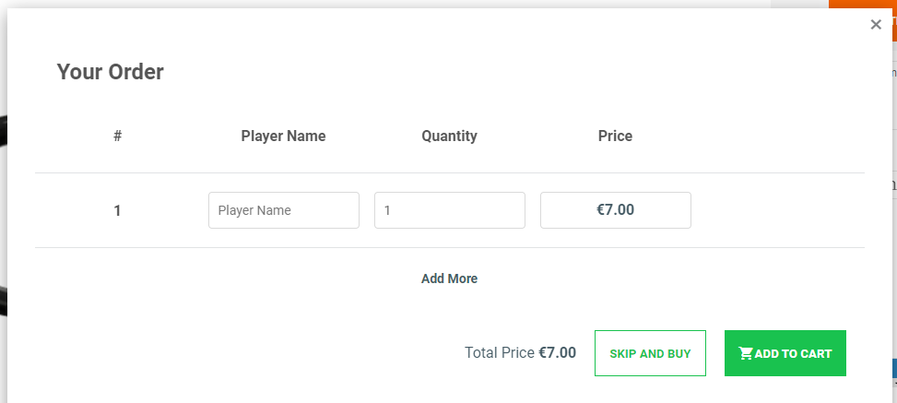Viewport: 897px width, 403px height.
Task: Focus the Player Name input field
Action: click(284, 210)
